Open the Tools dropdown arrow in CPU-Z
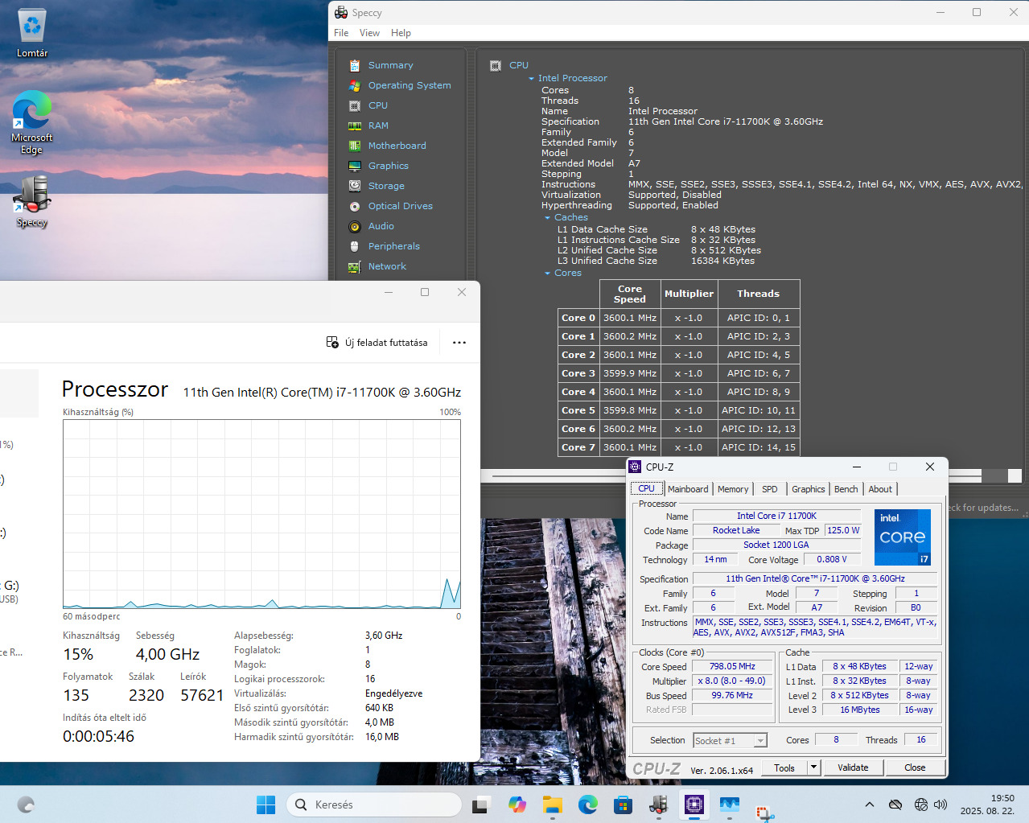 pos(813,767)
